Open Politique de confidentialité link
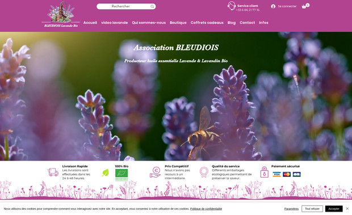352x215 pixels. (x=206, y=209)
